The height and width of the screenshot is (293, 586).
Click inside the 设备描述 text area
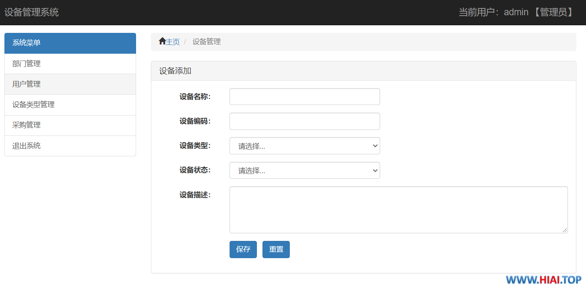[x=399, y=210]
